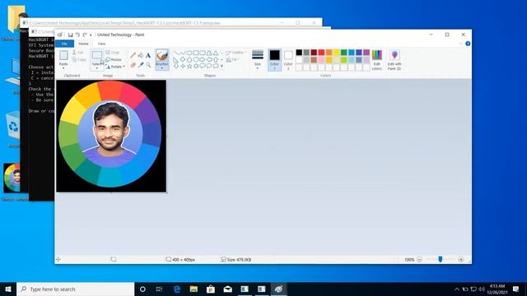Choose the Oval shape in shapes gallery
This screenshot has height=296, width=527.
[189, 53]
